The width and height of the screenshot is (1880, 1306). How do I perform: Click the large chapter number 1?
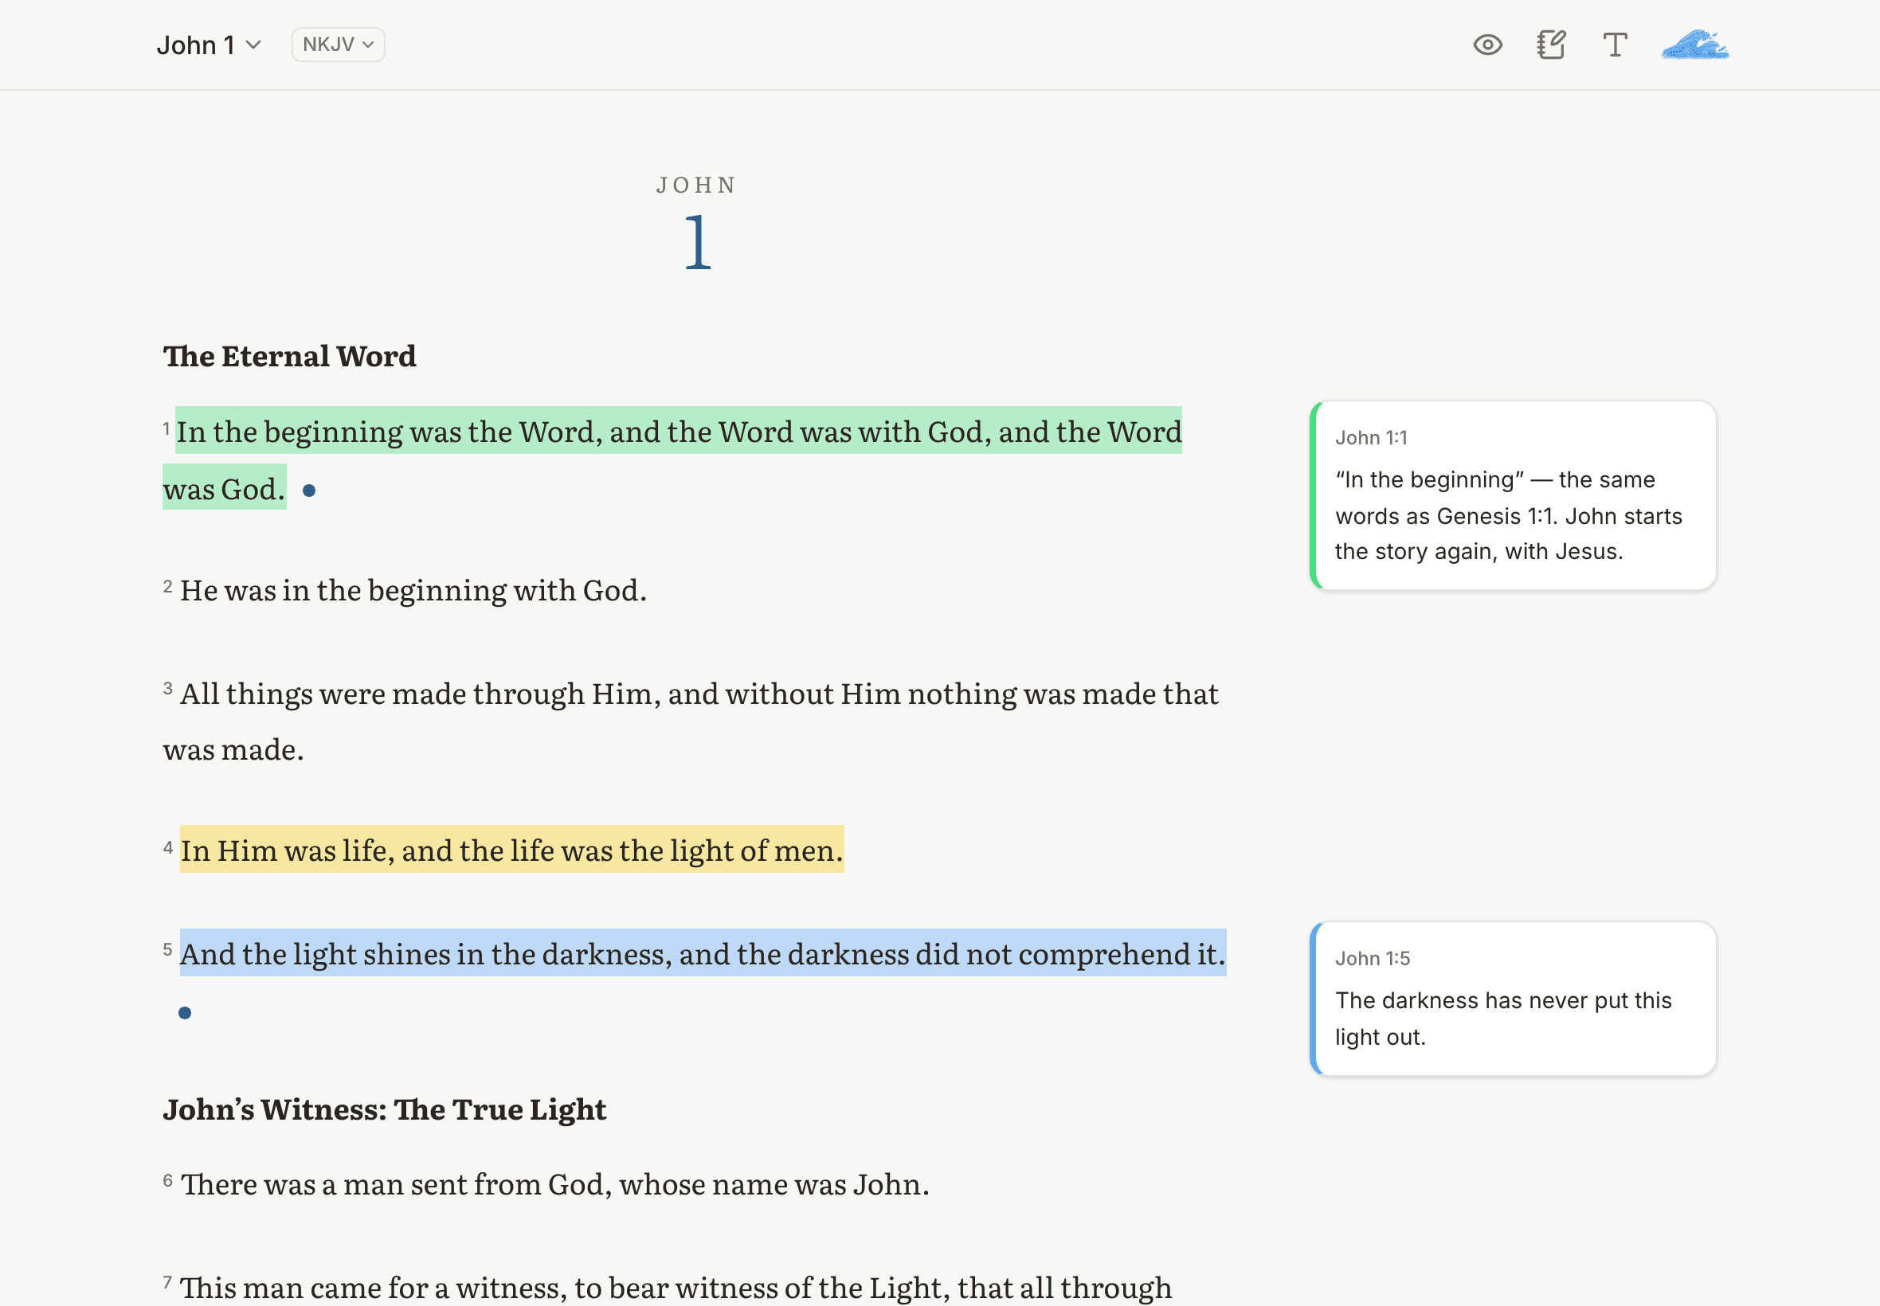tap(697, 241)
